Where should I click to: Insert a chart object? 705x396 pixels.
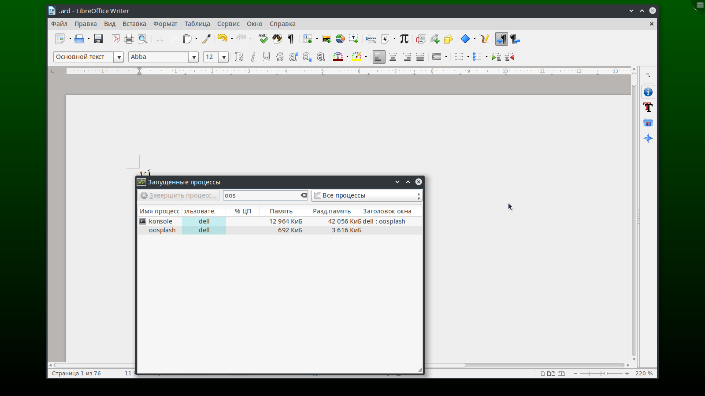click(x=340, y=39)
